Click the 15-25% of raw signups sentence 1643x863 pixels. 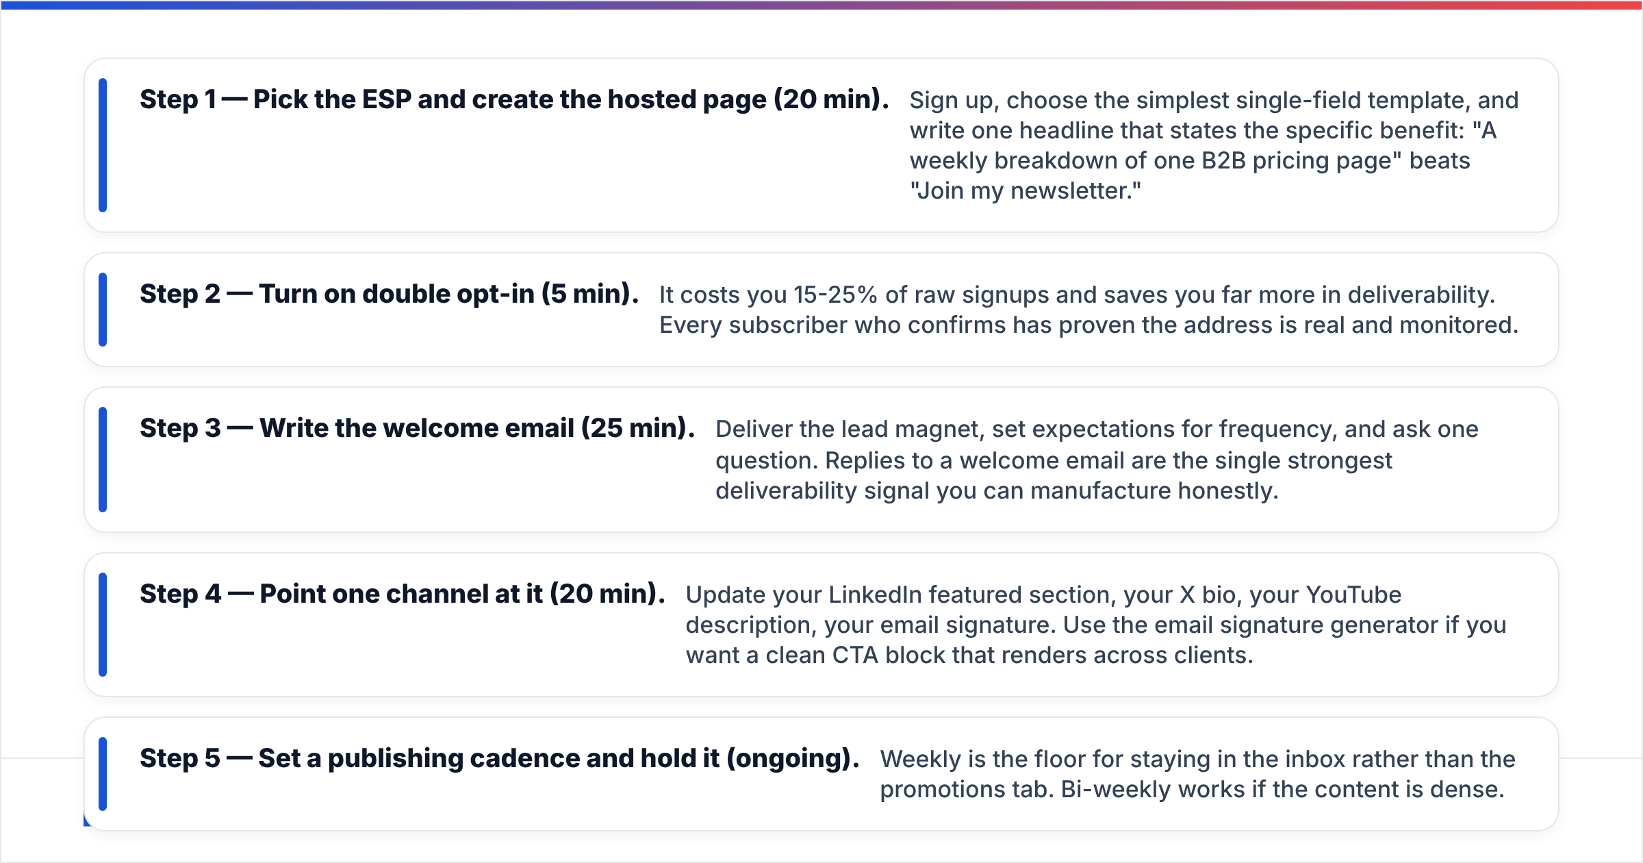click(x=1077, y=295)
